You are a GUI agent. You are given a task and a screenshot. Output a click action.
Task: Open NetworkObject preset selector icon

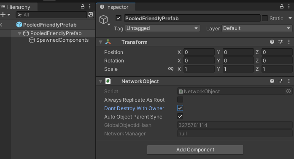coord(281,81)
